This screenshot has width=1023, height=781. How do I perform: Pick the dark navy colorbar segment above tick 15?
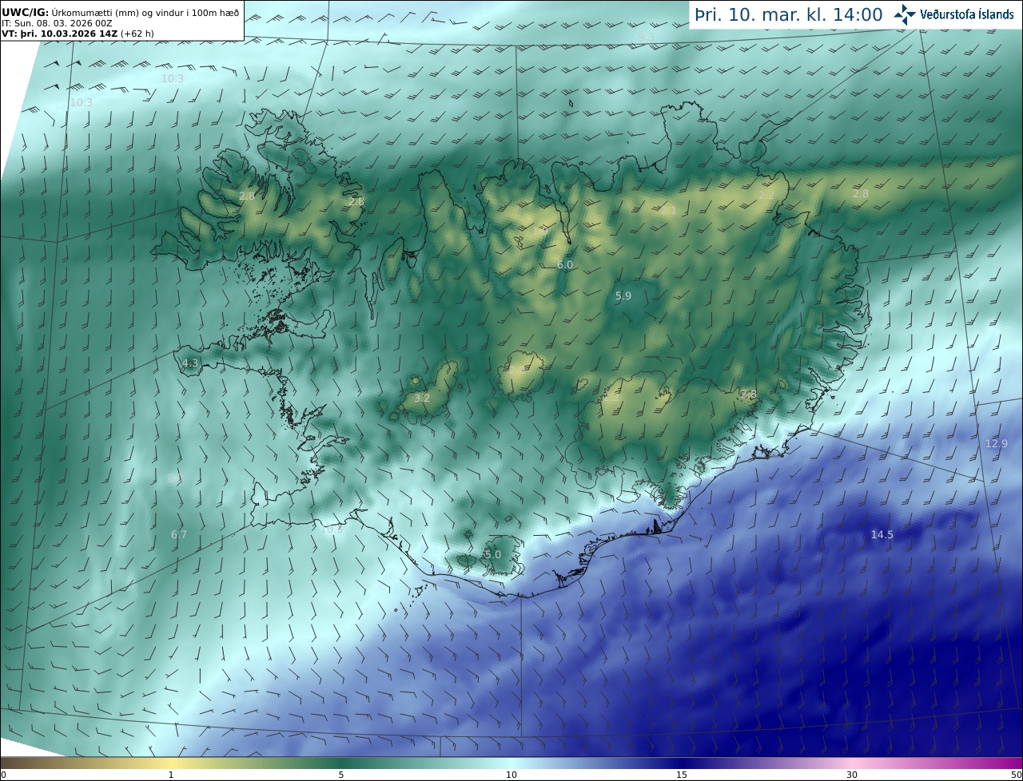pos(682,763)
